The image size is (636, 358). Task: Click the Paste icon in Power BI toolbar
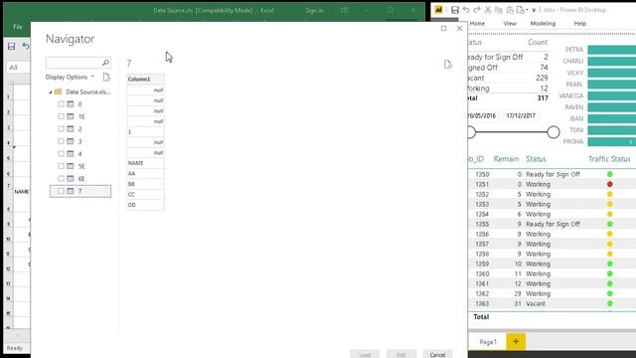coord(510,10)
